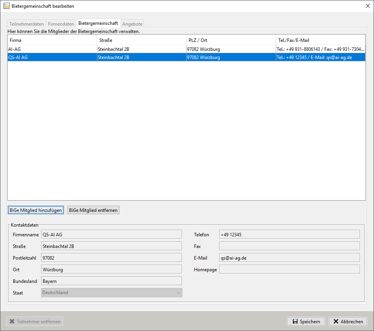Open the Staat dropdown showing Deutschland
374x331 pixels.
(112, 293)
